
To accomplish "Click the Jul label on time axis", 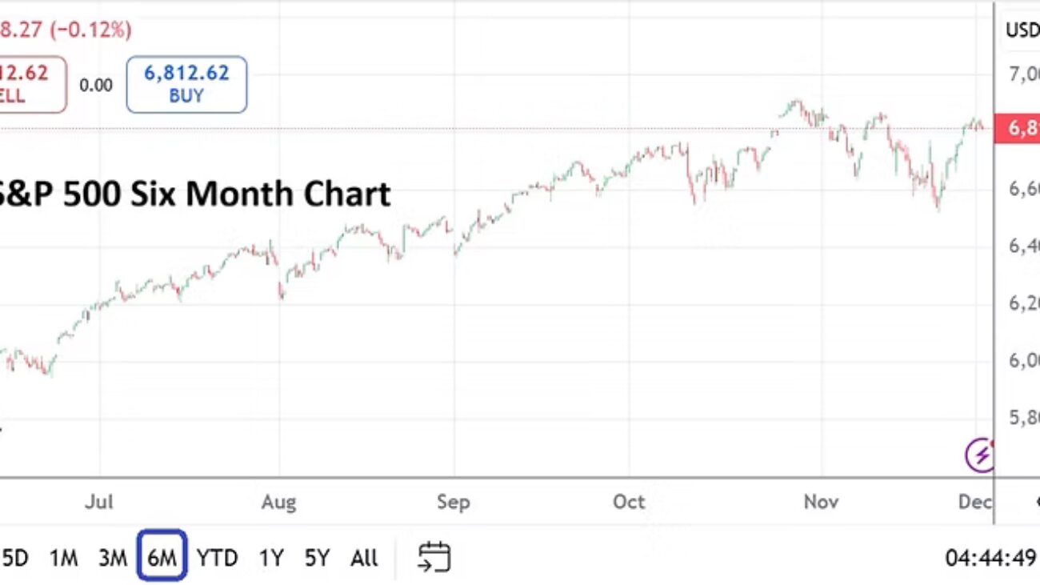I will pos(99,503).
